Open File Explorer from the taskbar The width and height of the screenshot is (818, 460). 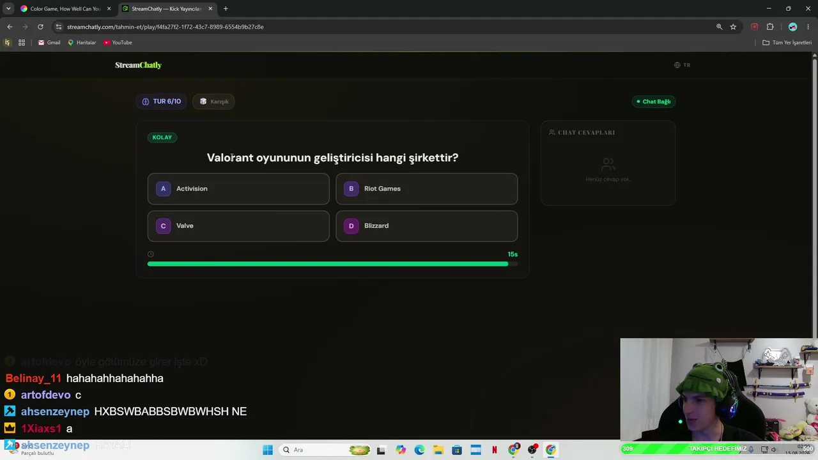click(x=438, y=450)
